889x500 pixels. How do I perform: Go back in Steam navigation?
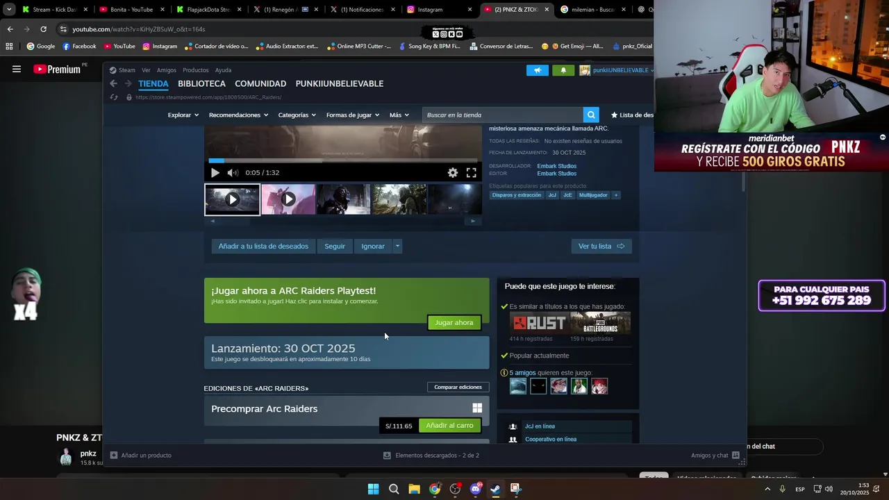coord(114,83)
